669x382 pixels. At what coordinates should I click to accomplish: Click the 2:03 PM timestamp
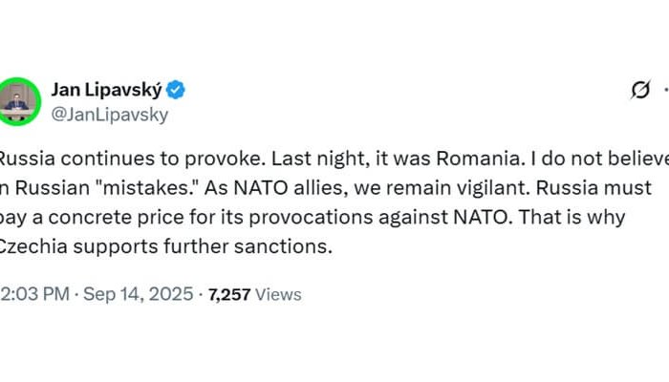34,294
